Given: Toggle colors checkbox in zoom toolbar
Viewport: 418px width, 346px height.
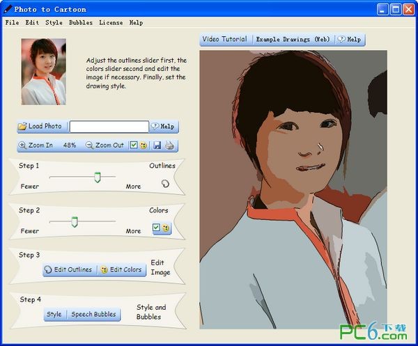Looking at the screenshot, I should pos(134,146).
